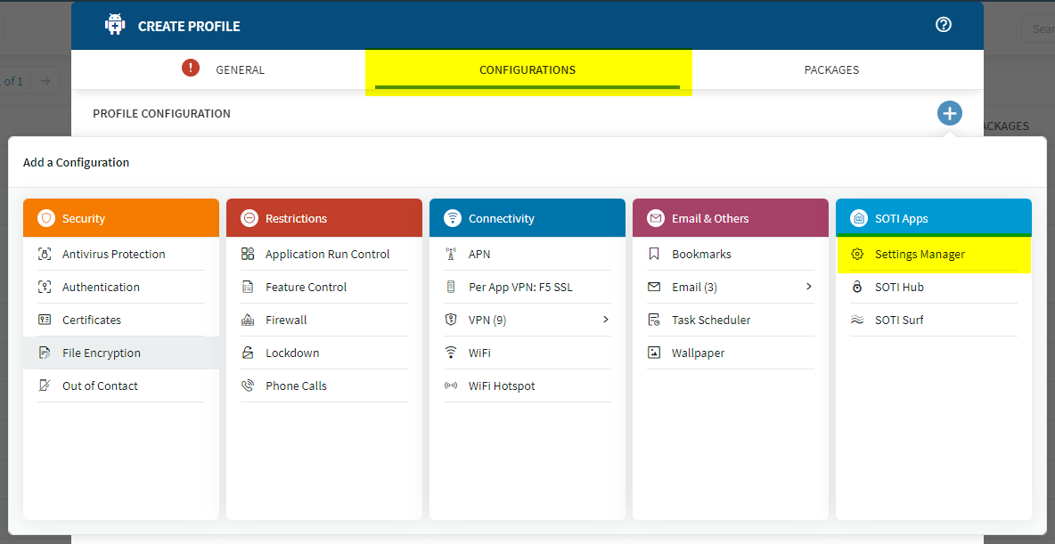Open the Packages tab
Image resolution: width=1055 pixels, height=544 pixels.
pyautogui.click(x=831, y=70)
